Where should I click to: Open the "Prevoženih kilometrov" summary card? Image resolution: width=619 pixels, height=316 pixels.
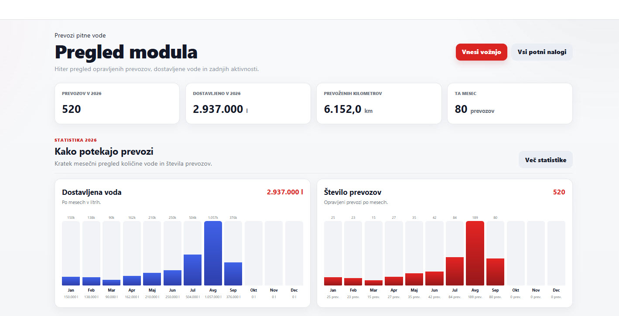tap(379, 103)
